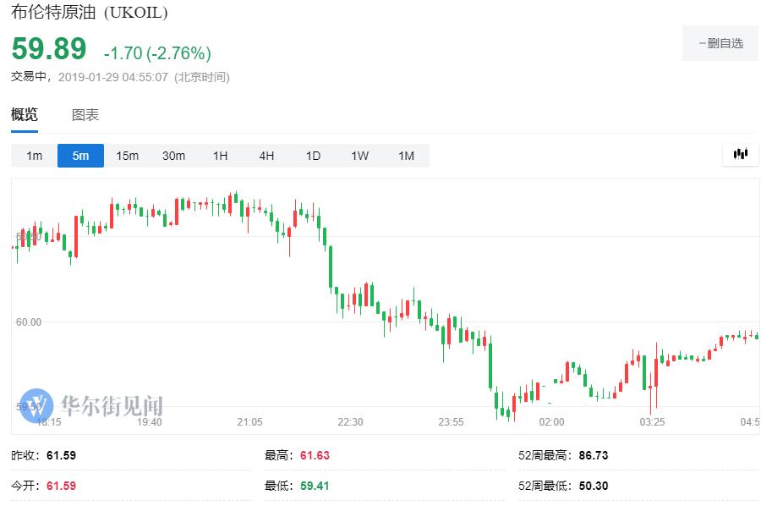The image size is (761, 506).
Task: Switch chart to 1D daily view
Action: coord(313,156)
